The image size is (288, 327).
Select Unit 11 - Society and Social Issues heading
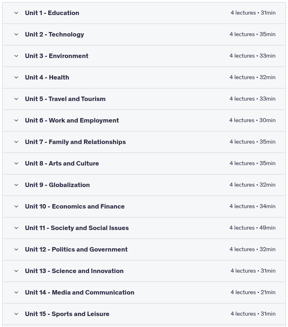click(x=77, y=228)
